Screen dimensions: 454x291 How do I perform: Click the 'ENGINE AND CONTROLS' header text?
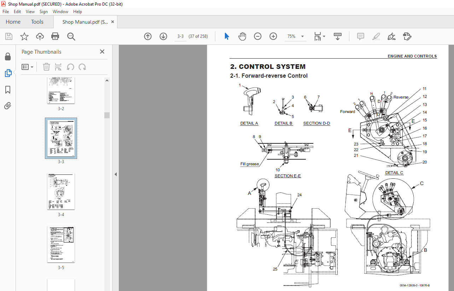[412, 56]
